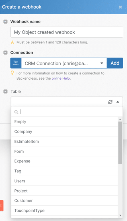127x221 pixels.
Task: Close the Create a webhook dialog
Action: 120,7
